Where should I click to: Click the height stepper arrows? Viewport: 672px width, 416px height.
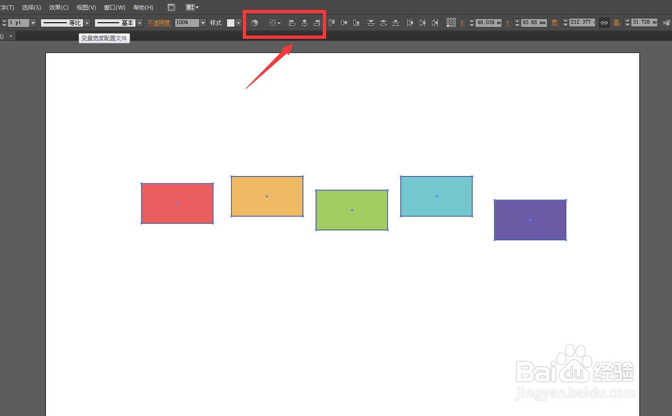tap(628, 23)
